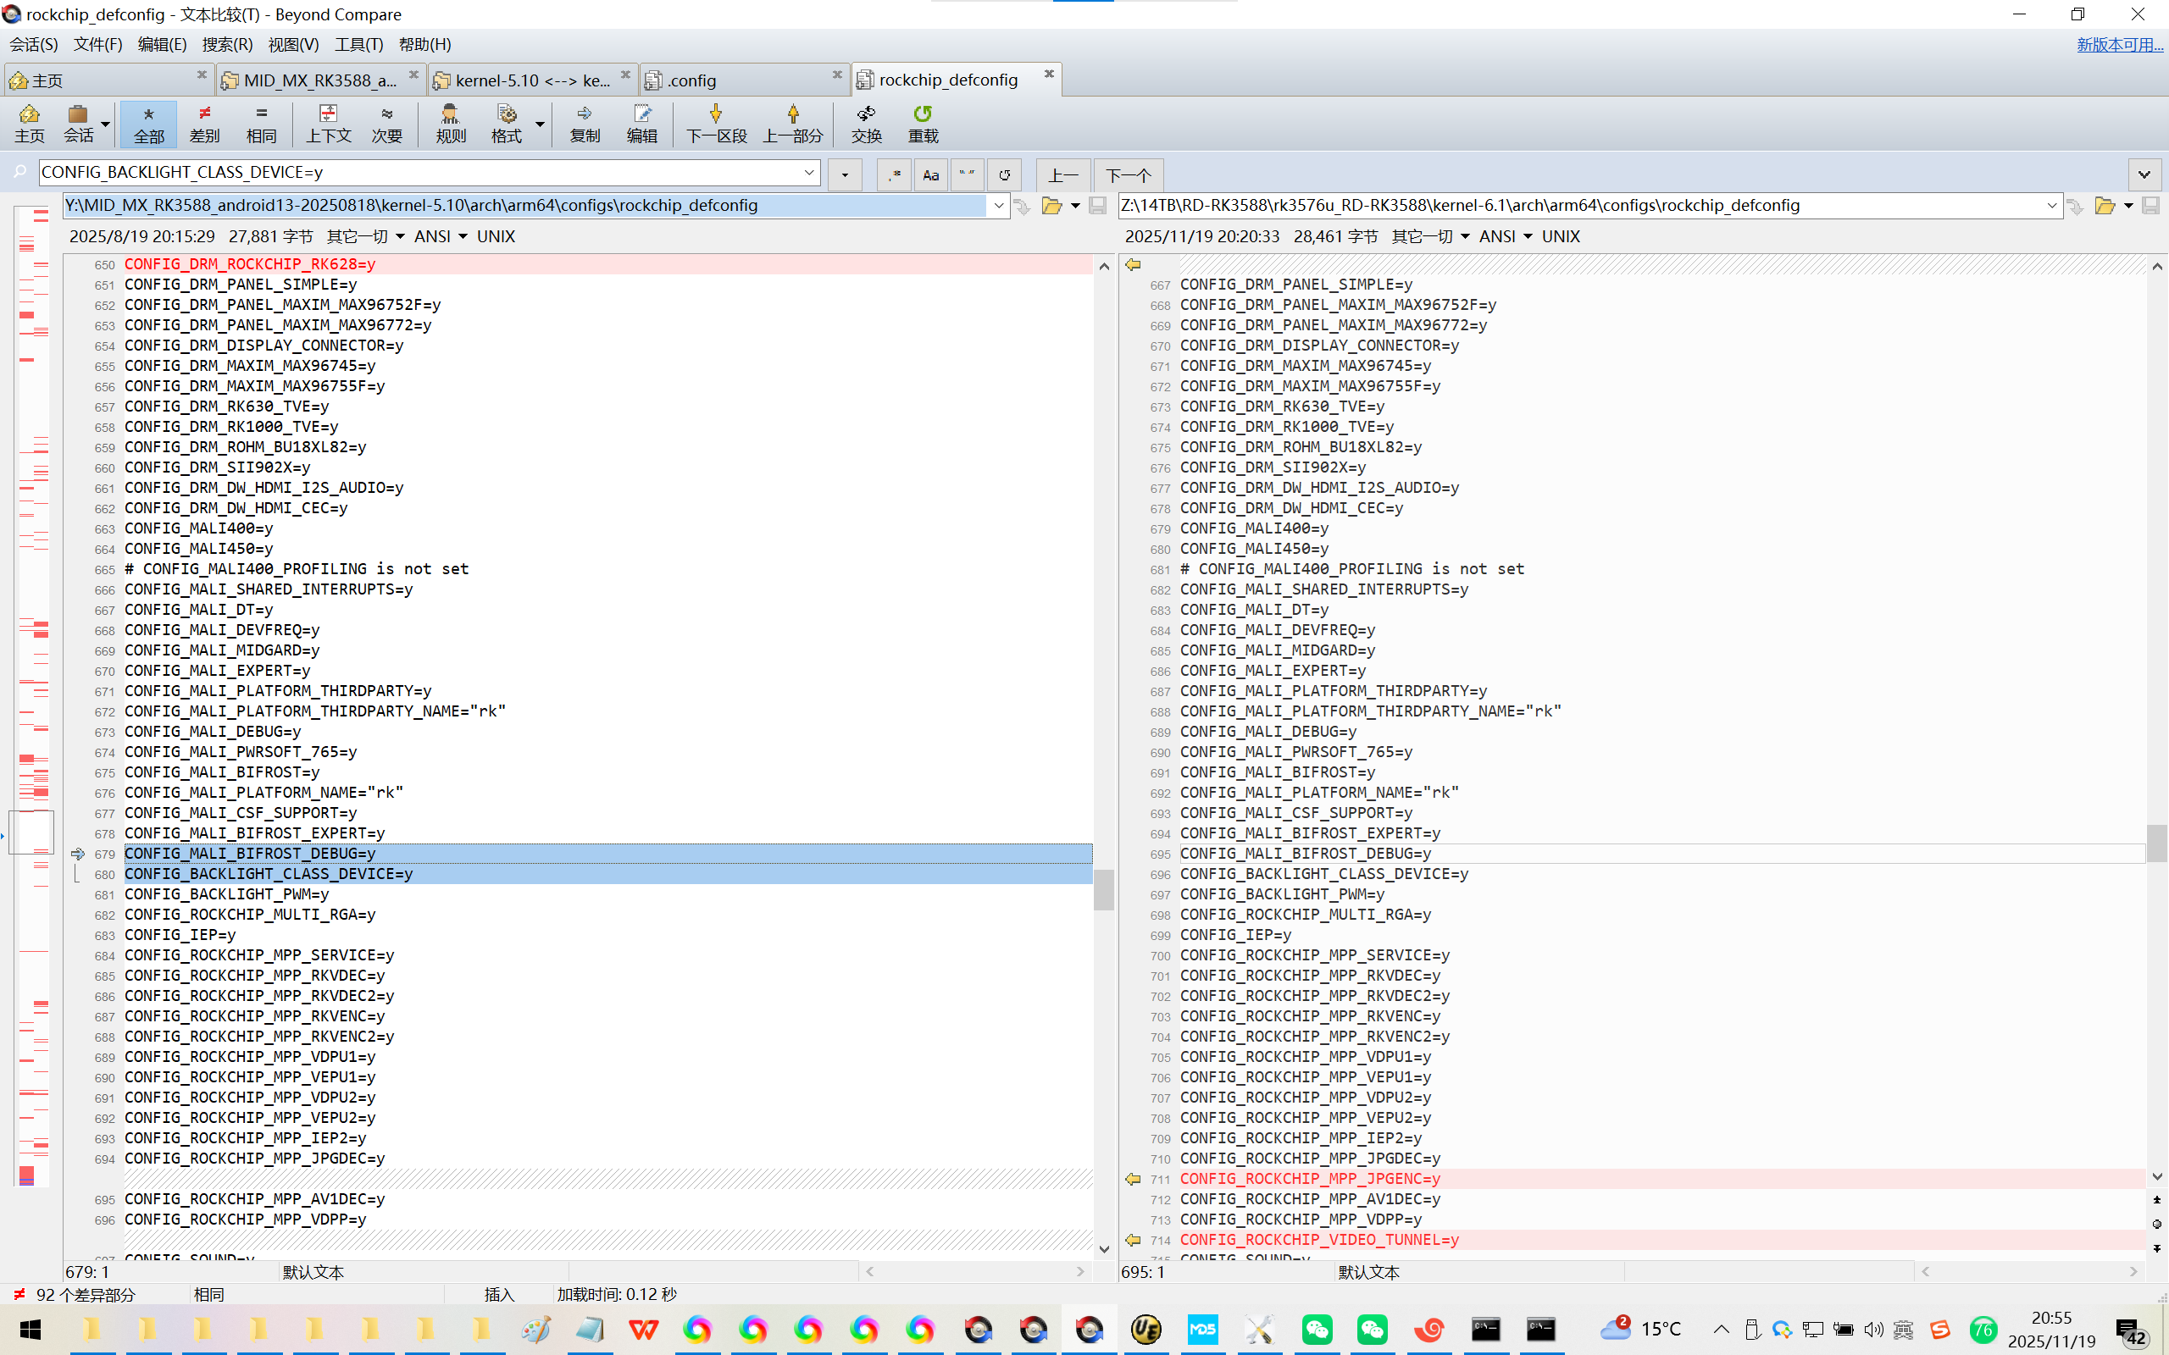
Task: Click the left pane vertical scrollbar thumb
Action: coord(1103,889)
